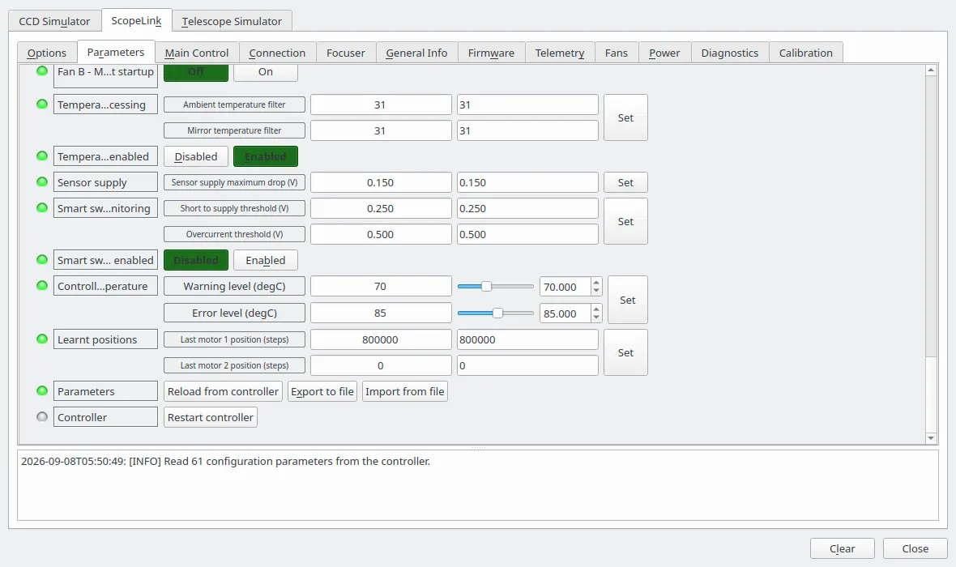Click Set for temperature filters
956x567 pixels.
(625, 117)
